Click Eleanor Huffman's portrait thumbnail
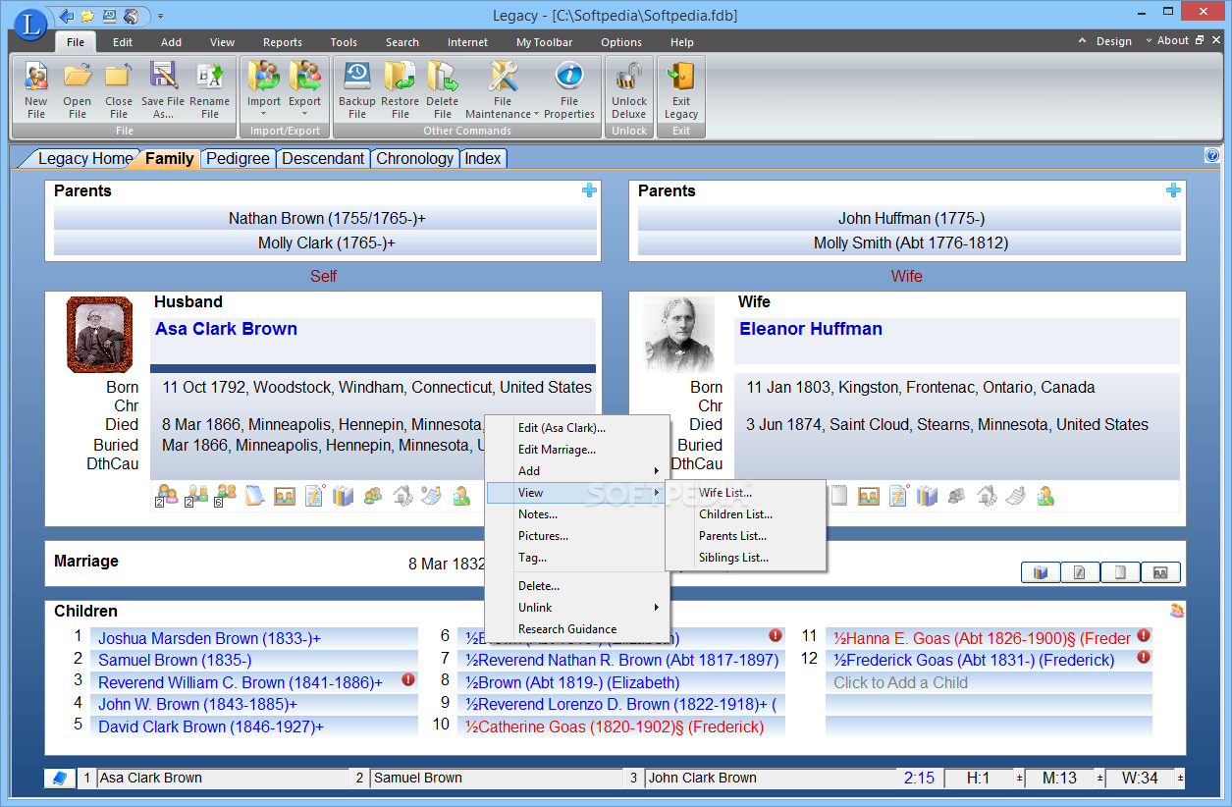Viewport: 1232px width, 807px height. coord(679,335)
